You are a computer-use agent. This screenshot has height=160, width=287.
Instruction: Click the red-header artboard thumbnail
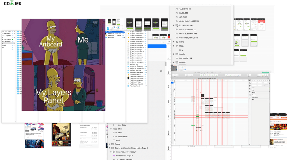point(261,24)
